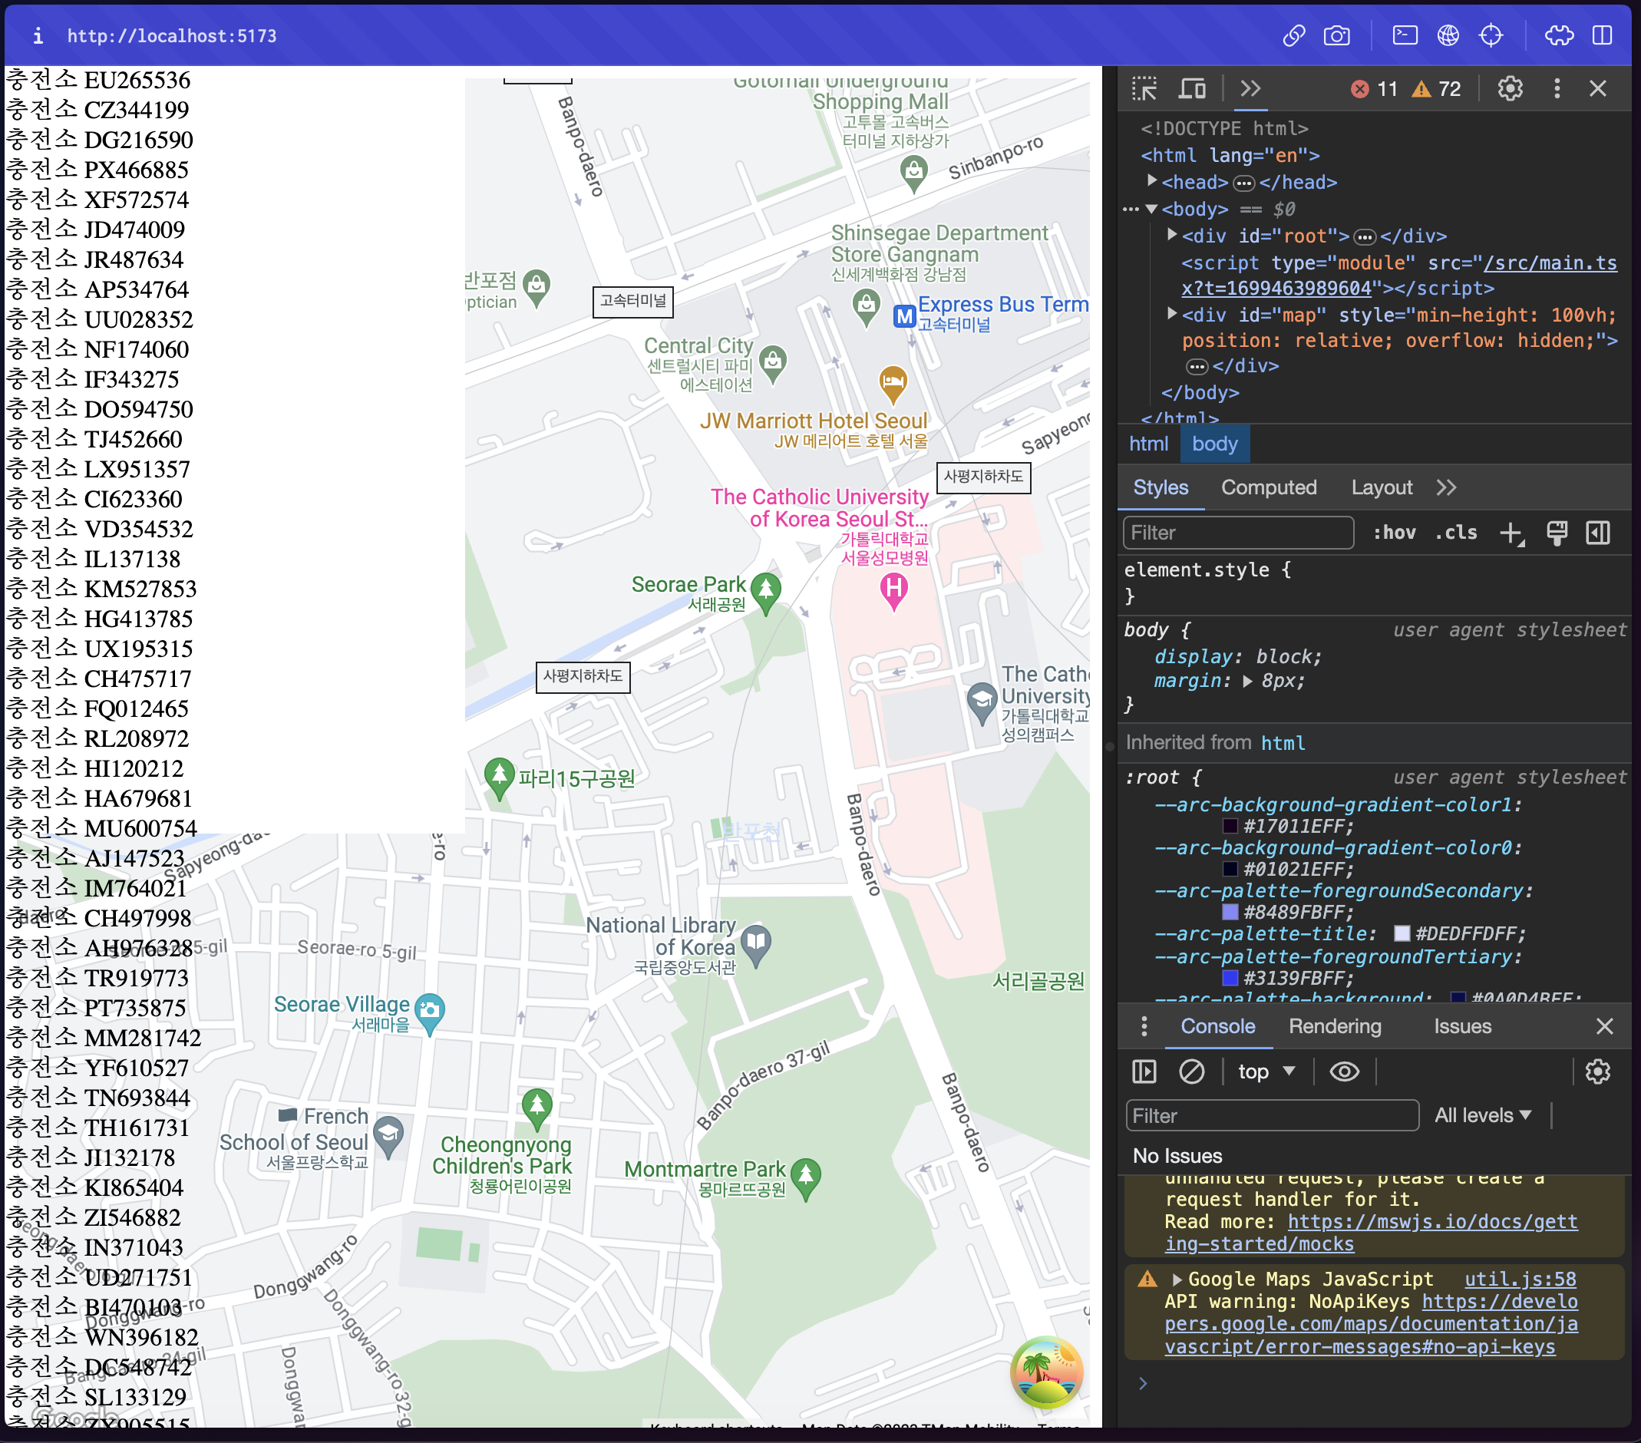Click the copy link icon in address bar
This screenshot has width=1641, height=1443.
(1293, 35)
